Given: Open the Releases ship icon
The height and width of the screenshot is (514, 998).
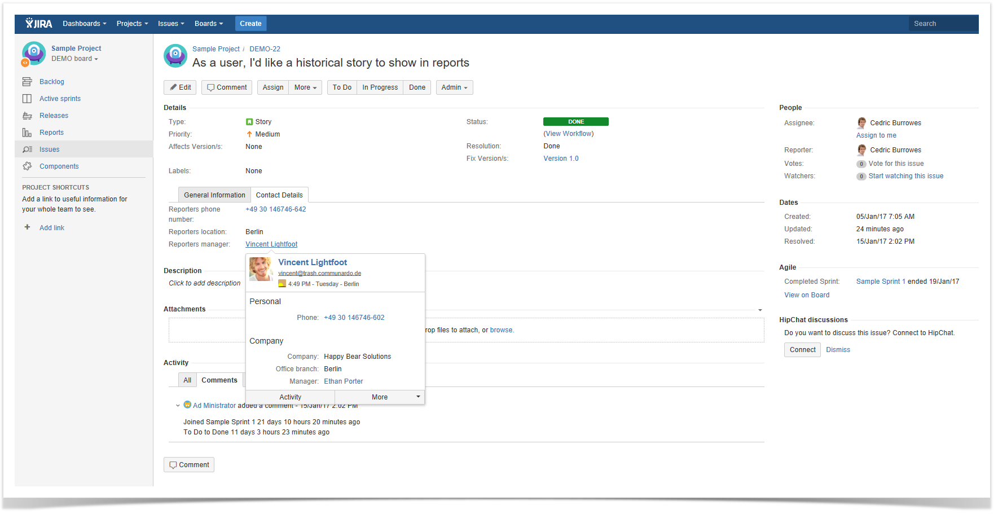Looking at the screenshot, I should coord(27,116).
